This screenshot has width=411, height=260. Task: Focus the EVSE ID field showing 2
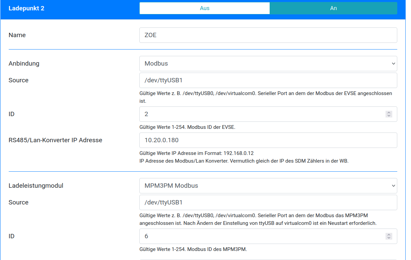tap(261, 114)
